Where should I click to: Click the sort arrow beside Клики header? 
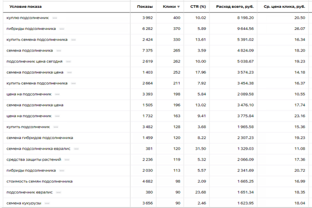[178, 6]
